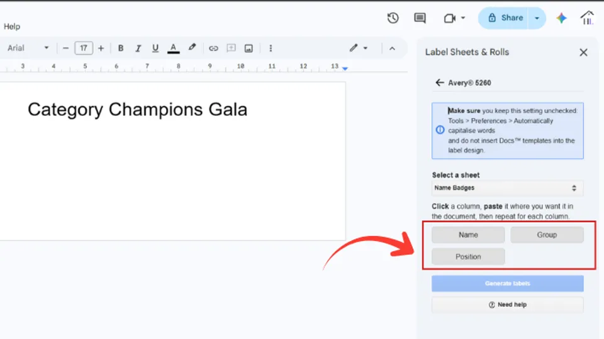
Task: Click the Name column button
Action: [x=468, y=235]
